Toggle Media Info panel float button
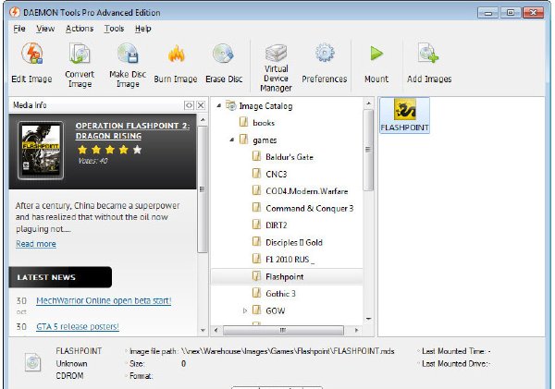 coord(189,105)
